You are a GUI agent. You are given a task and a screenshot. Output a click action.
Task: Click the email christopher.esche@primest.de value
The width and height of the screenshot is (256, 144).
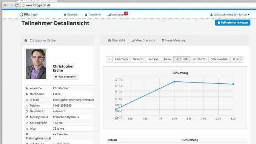73,100
